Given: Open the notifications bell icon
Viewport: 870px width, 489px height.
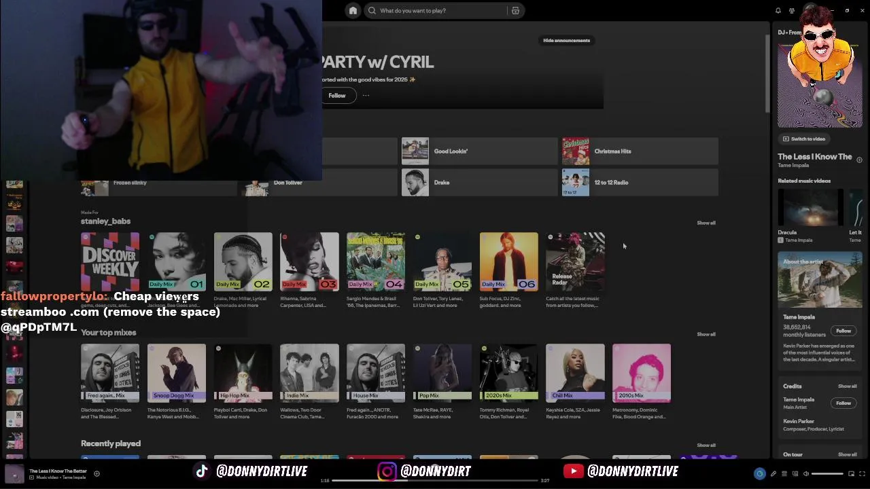Looking at the screenshot, I should (778, 10).
